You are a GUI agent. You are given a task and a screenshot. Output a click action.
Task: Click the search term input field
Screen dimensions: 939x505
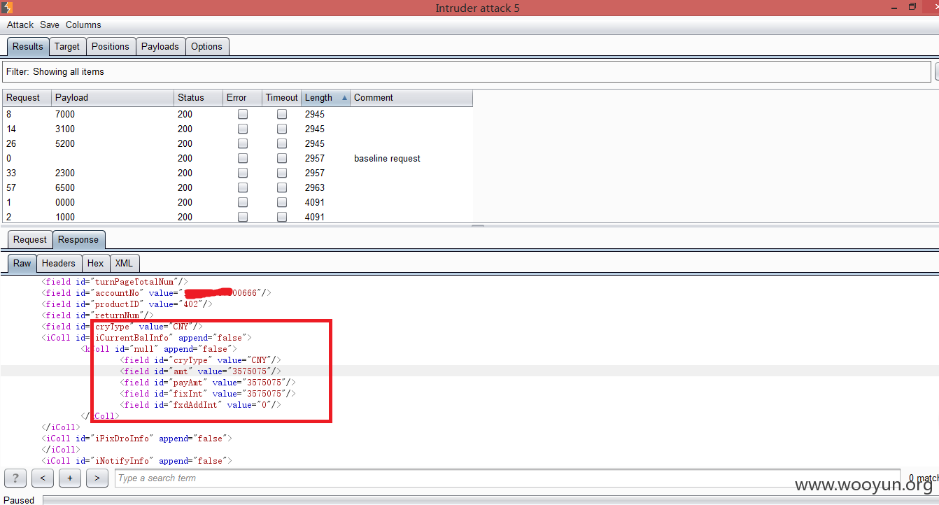pyautogui.click(x=507, y=478)
